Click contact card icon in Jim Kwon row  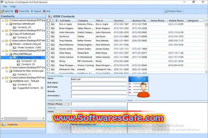coord(53,36)
